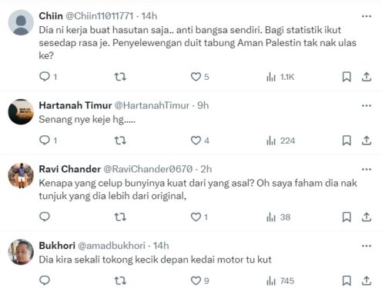Retweet Bukhori's tweet
382x288 pixels.
[x=120, y=281]
